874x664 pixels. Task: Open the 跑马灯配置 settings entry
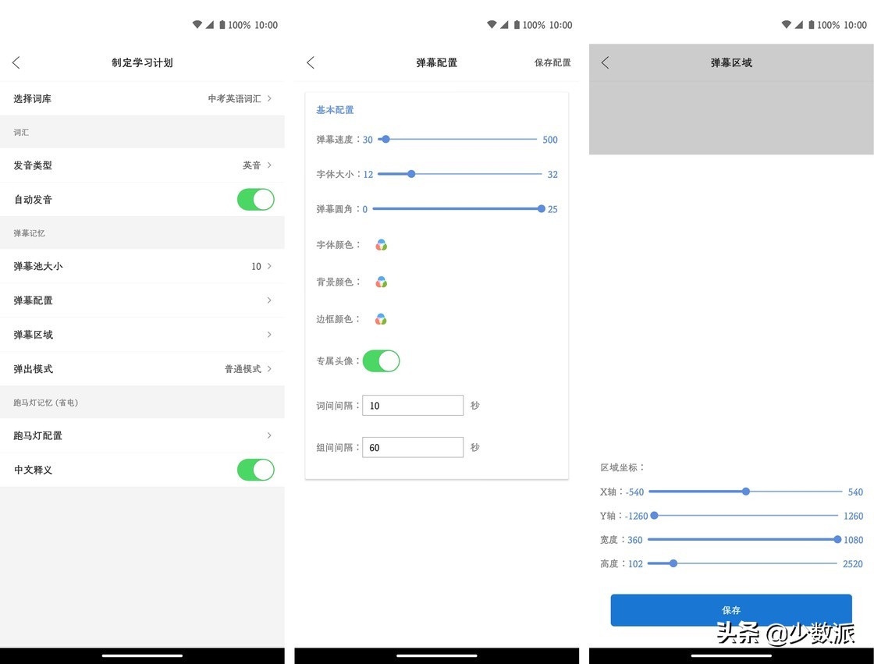[140, 435]
